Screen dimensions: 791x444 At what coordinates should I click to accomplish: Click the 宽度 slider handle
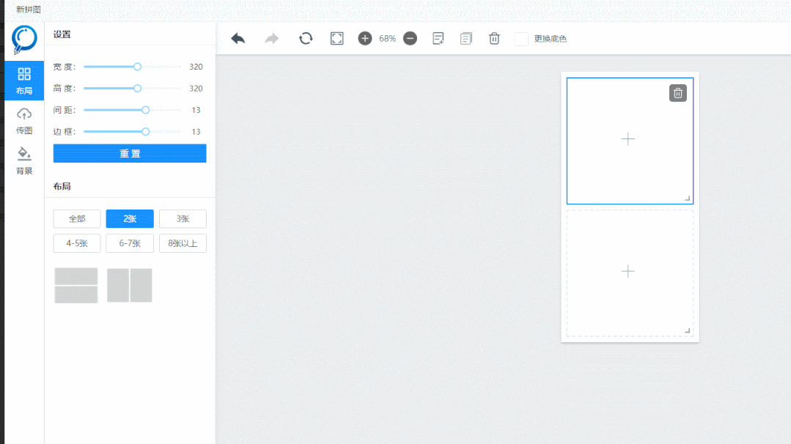point(137,67)
